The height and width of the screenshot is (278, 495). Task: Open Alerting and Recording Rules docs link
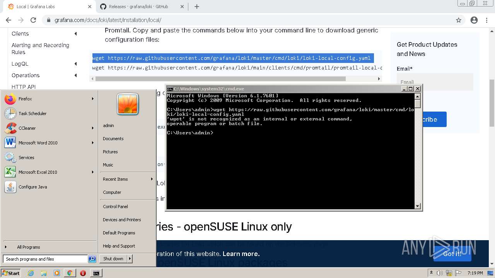(x=40, y=49)
